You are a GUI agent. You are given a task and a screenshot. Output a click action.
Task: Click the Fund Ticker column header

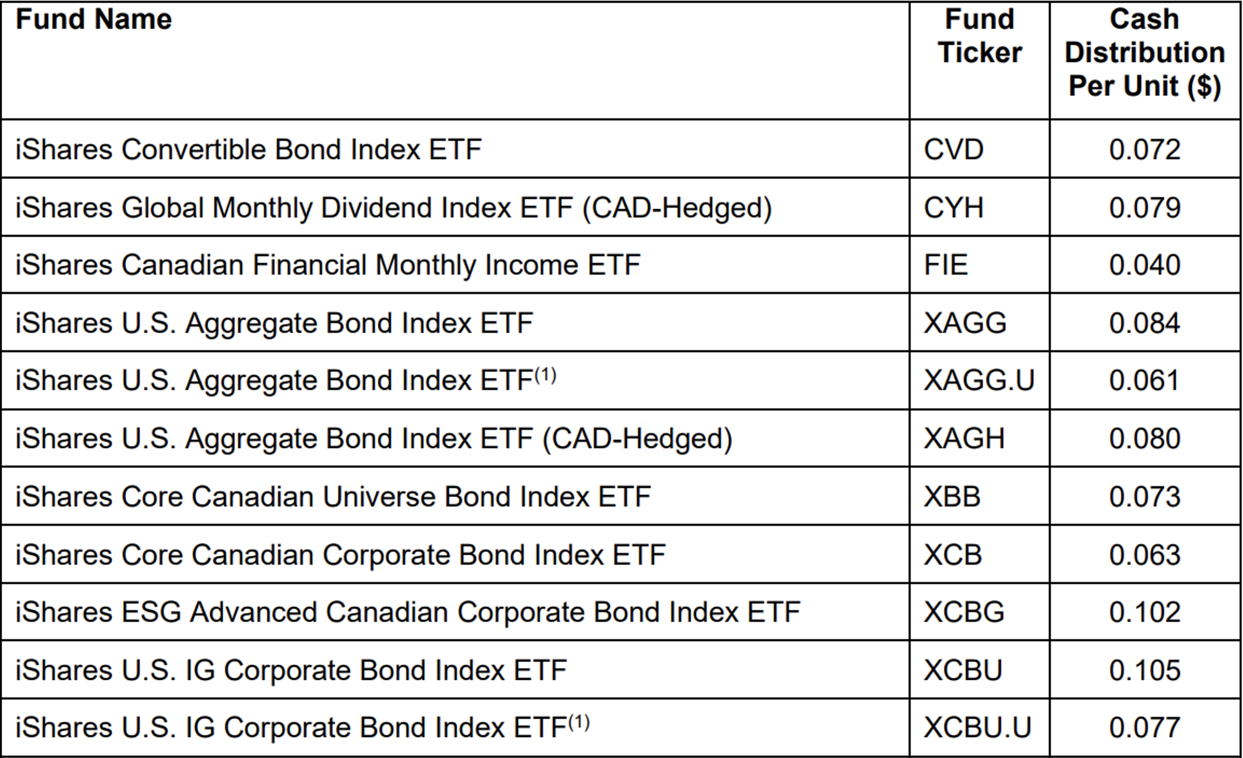click(979, 36)
